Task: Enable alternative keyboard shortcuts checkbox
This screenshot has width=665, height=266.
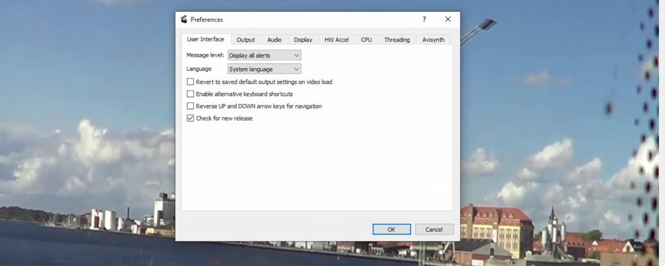Action: (x=190, y=94)
